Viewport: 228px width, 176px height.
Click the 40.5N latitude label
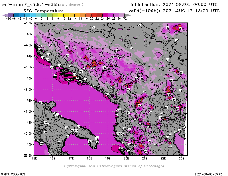[28, 134]
